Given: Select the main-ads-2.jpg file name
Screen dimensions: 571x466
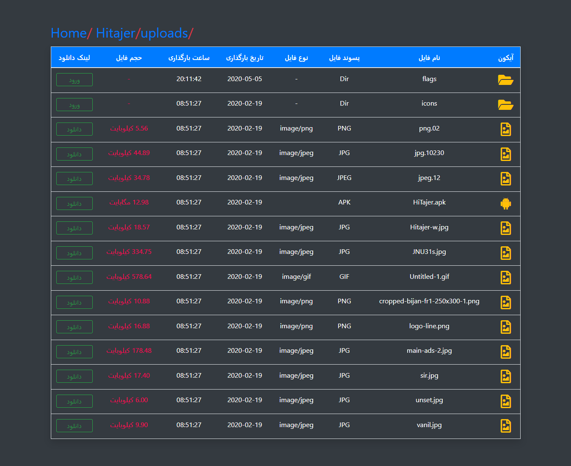Looking at the screenshot, I should pyautogui.click(x=429, y=351).
